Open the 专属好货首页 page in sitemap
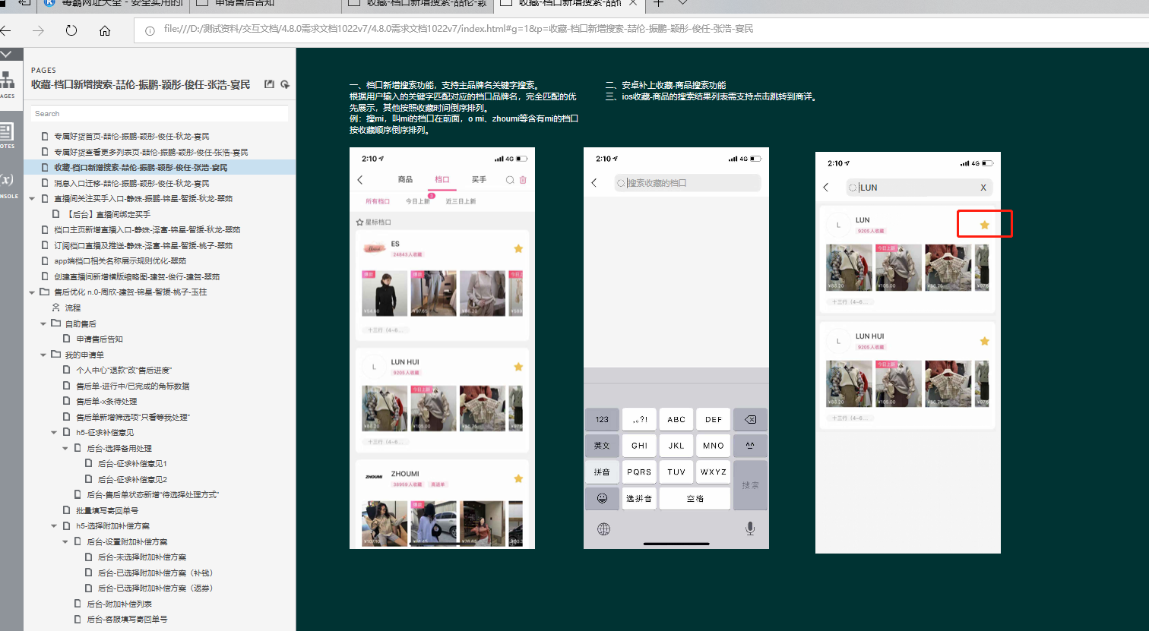 (x=131, y=137)
